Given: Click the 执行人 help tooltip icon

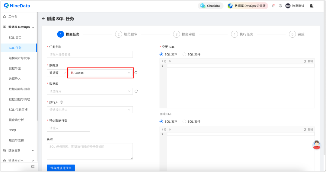Looking at the screenshot, I should coord(62,102).
